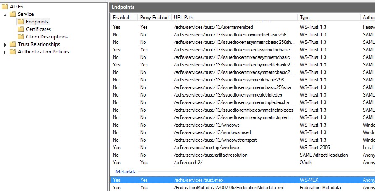The width and height of the screenshot is (375, 191).
Task: Select Service in the tree
Action: tap(26, 14)
